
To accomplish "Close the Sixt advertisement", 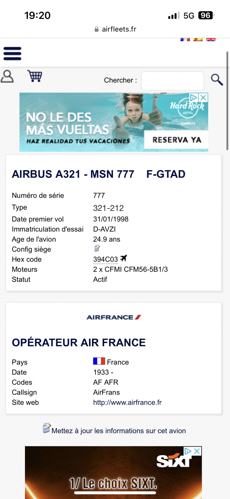I will coord(197,451).
